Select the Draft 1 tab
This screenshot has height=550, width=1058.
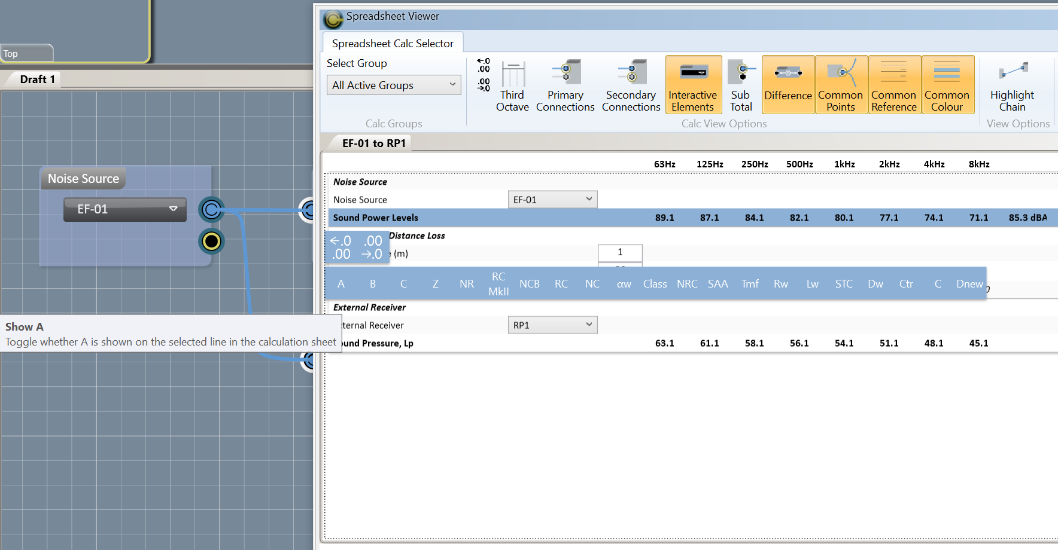[x=37, y=80]
